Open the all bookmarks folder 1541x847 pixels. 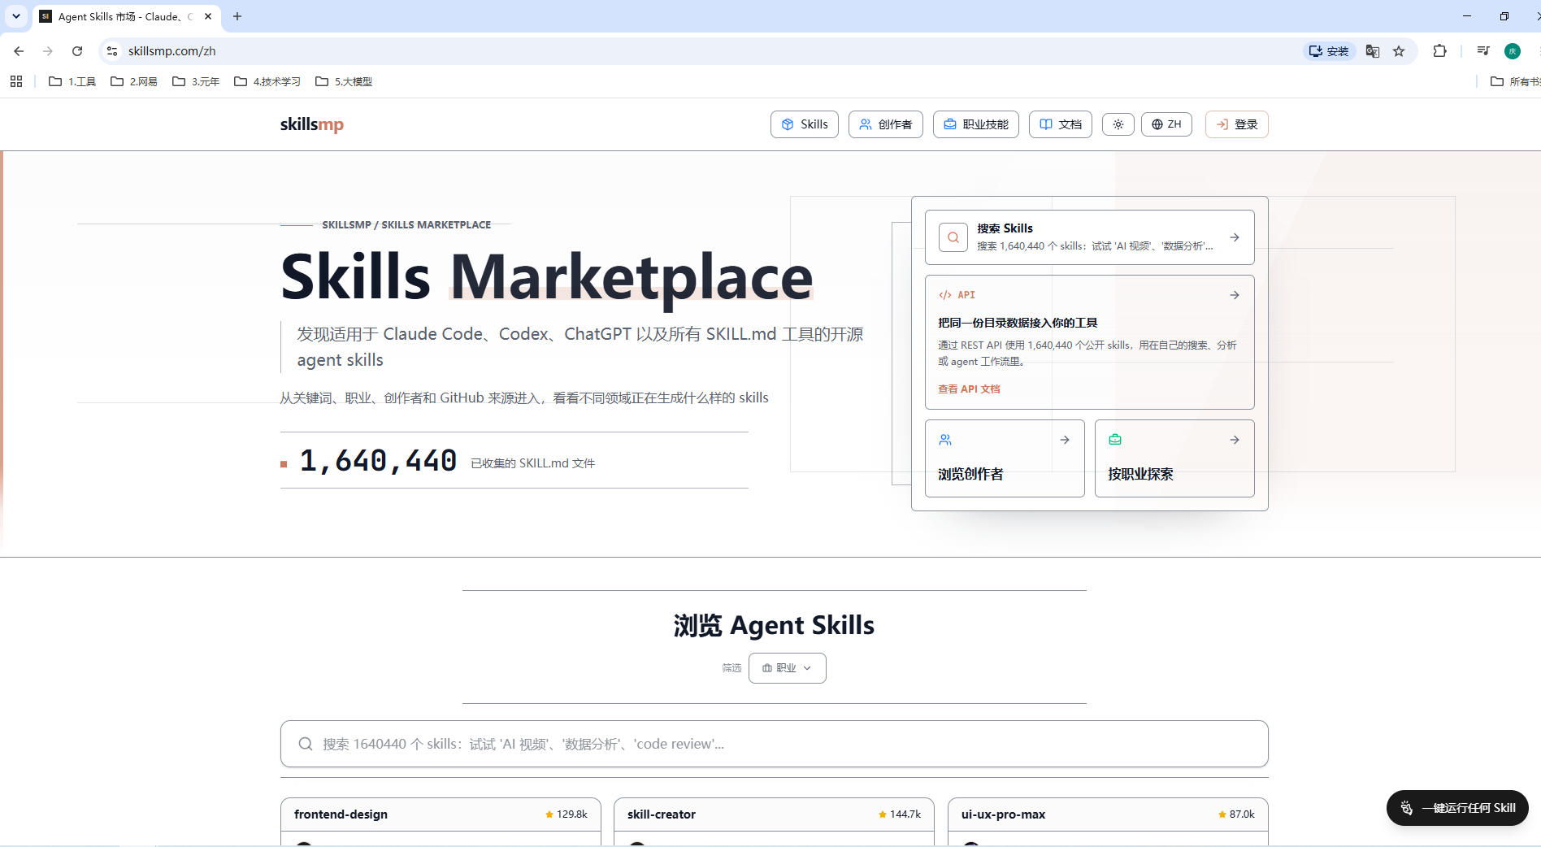click(1515, 81)
